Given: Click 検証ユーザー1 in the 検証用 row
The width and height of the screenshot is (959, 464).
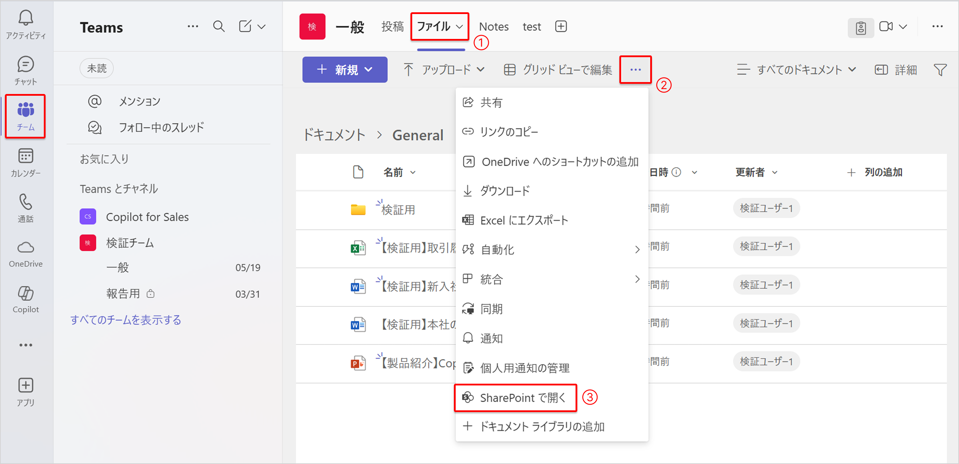Looking at the screenshot, I should [x=766, y=208].
